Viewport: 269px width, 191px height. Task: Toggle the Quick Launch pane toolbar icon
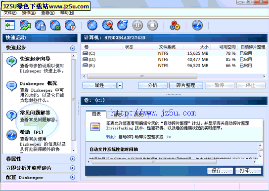[x=10, y=25]
